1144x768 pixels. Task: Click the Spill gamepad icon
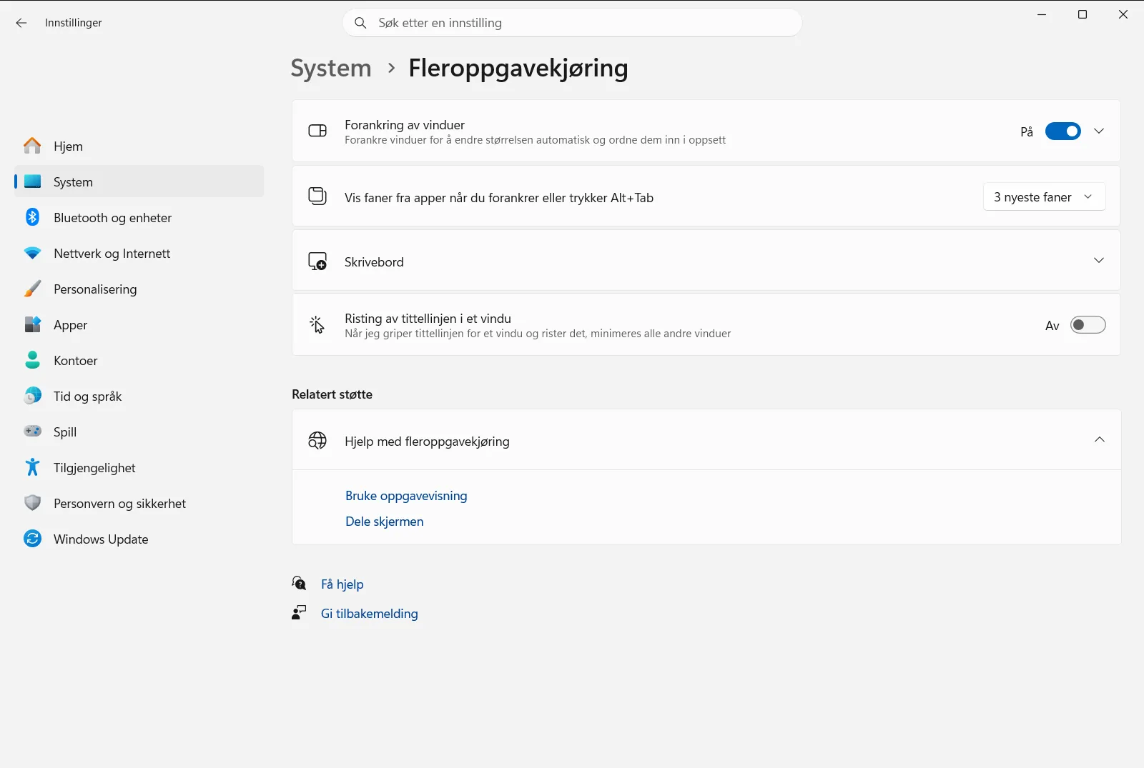[32, 432]
